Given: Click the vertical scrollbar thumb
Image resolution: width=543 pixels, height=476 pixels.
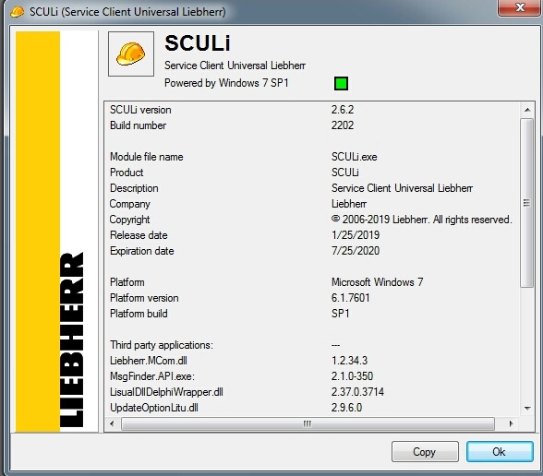Looking at the screenshot, I should coord(527,203).
